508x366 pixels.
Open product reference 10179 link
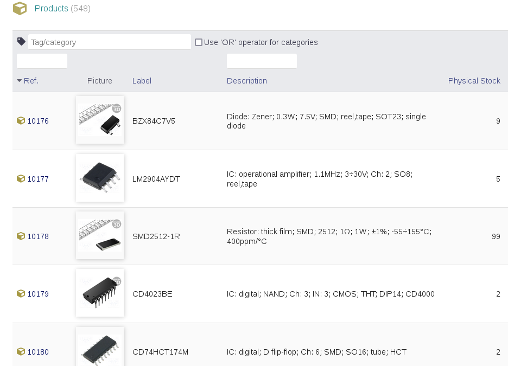pyautogui.click(x=38, y=294)
